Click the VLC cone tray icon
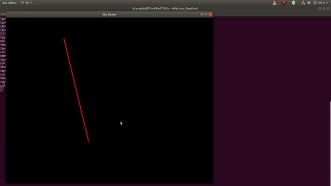The height and width of the screenshot is (186, 331). (275, 3)
